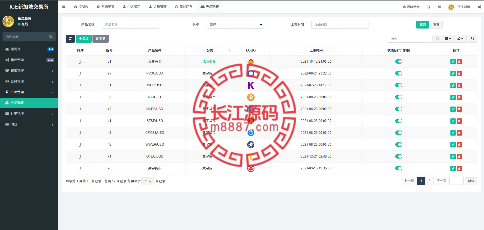The image size is (484, 230).
Task: Switch to the 个人资料 top tab
Action: pos(132,7)
